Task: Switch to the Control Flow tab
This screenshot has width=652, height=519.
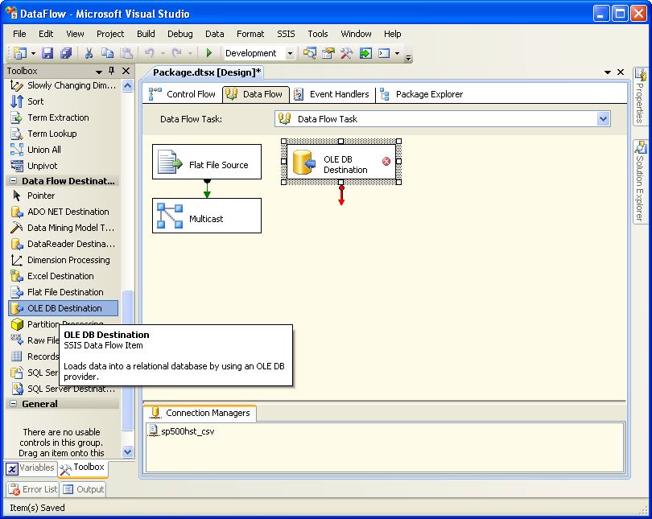Action: tap(183, 94)
